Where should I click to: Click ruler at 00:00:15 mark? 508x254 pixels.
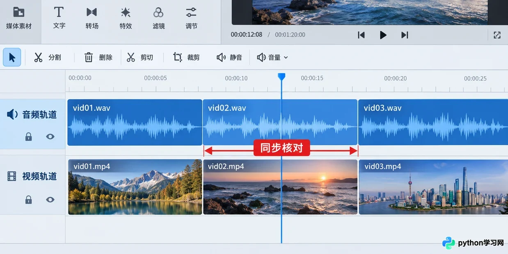312,78
